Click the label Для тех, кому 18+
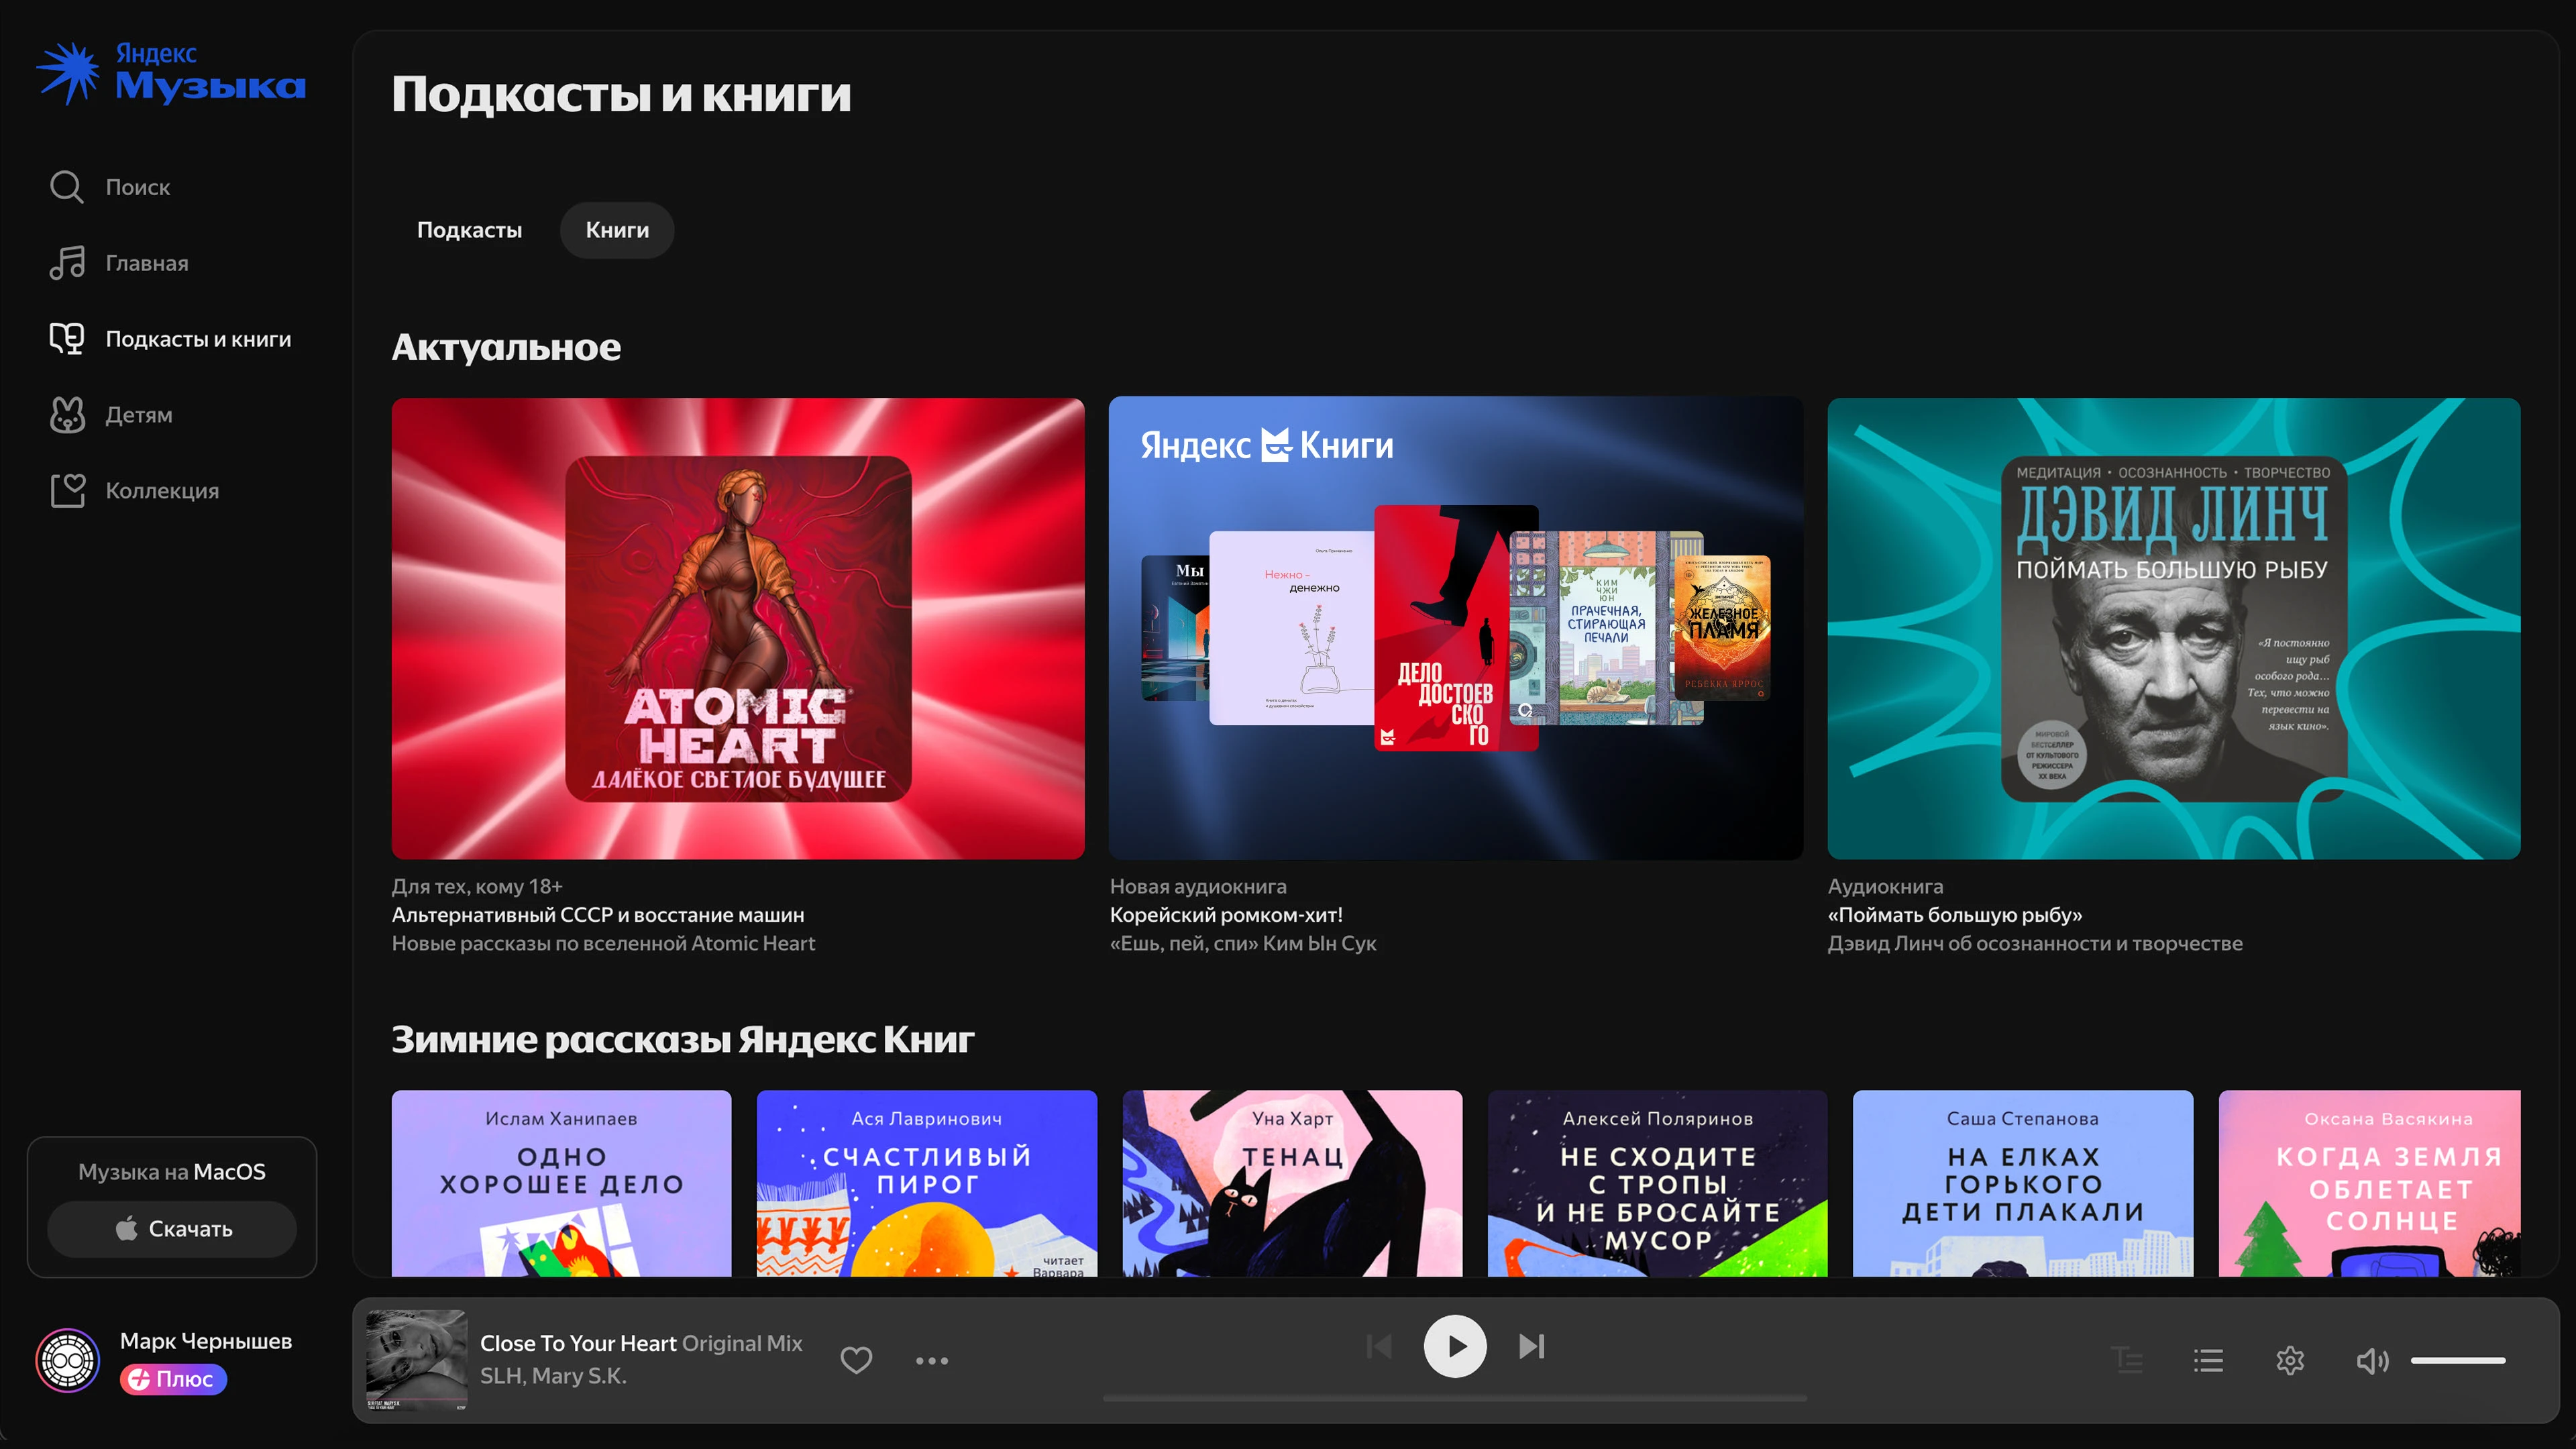Viewport: 2576px width, 1449px height. 477,886
